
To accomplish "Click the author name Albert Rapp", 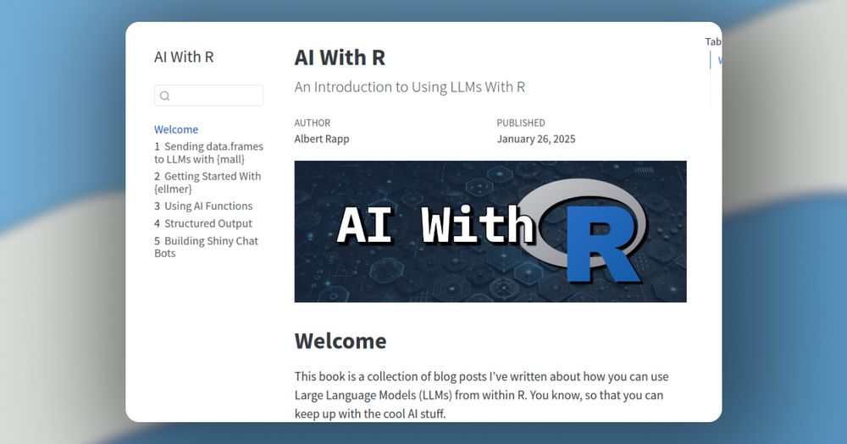I will 322,139.
